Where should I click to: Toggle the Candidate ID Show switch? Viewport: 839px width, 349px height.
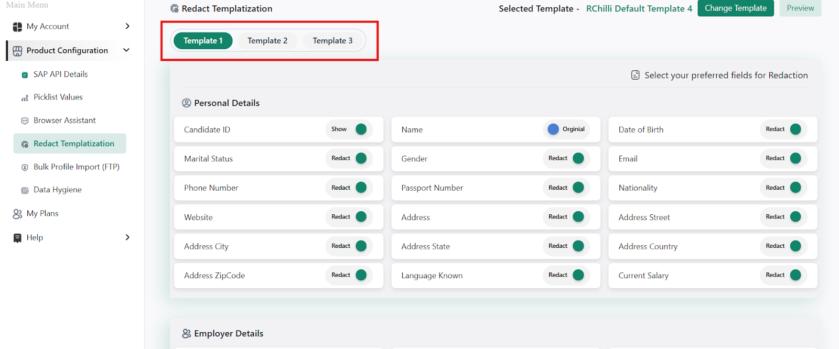click(x=361, y=129)
